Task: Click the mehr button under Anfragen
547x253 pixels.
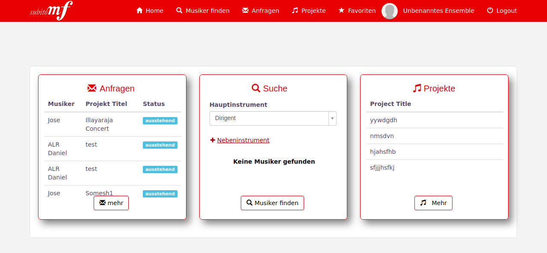Action: click(x=111, y=203)
